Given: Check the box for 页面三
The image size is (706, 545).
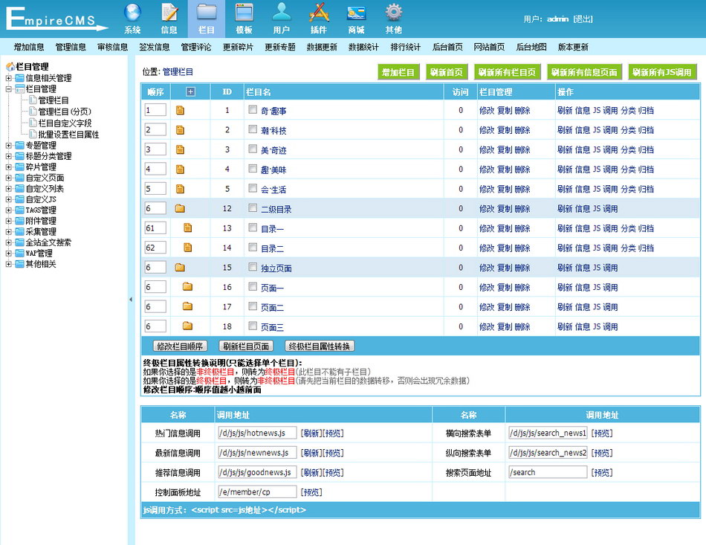Looking at the screenshot, I should [x=253, y=326].
